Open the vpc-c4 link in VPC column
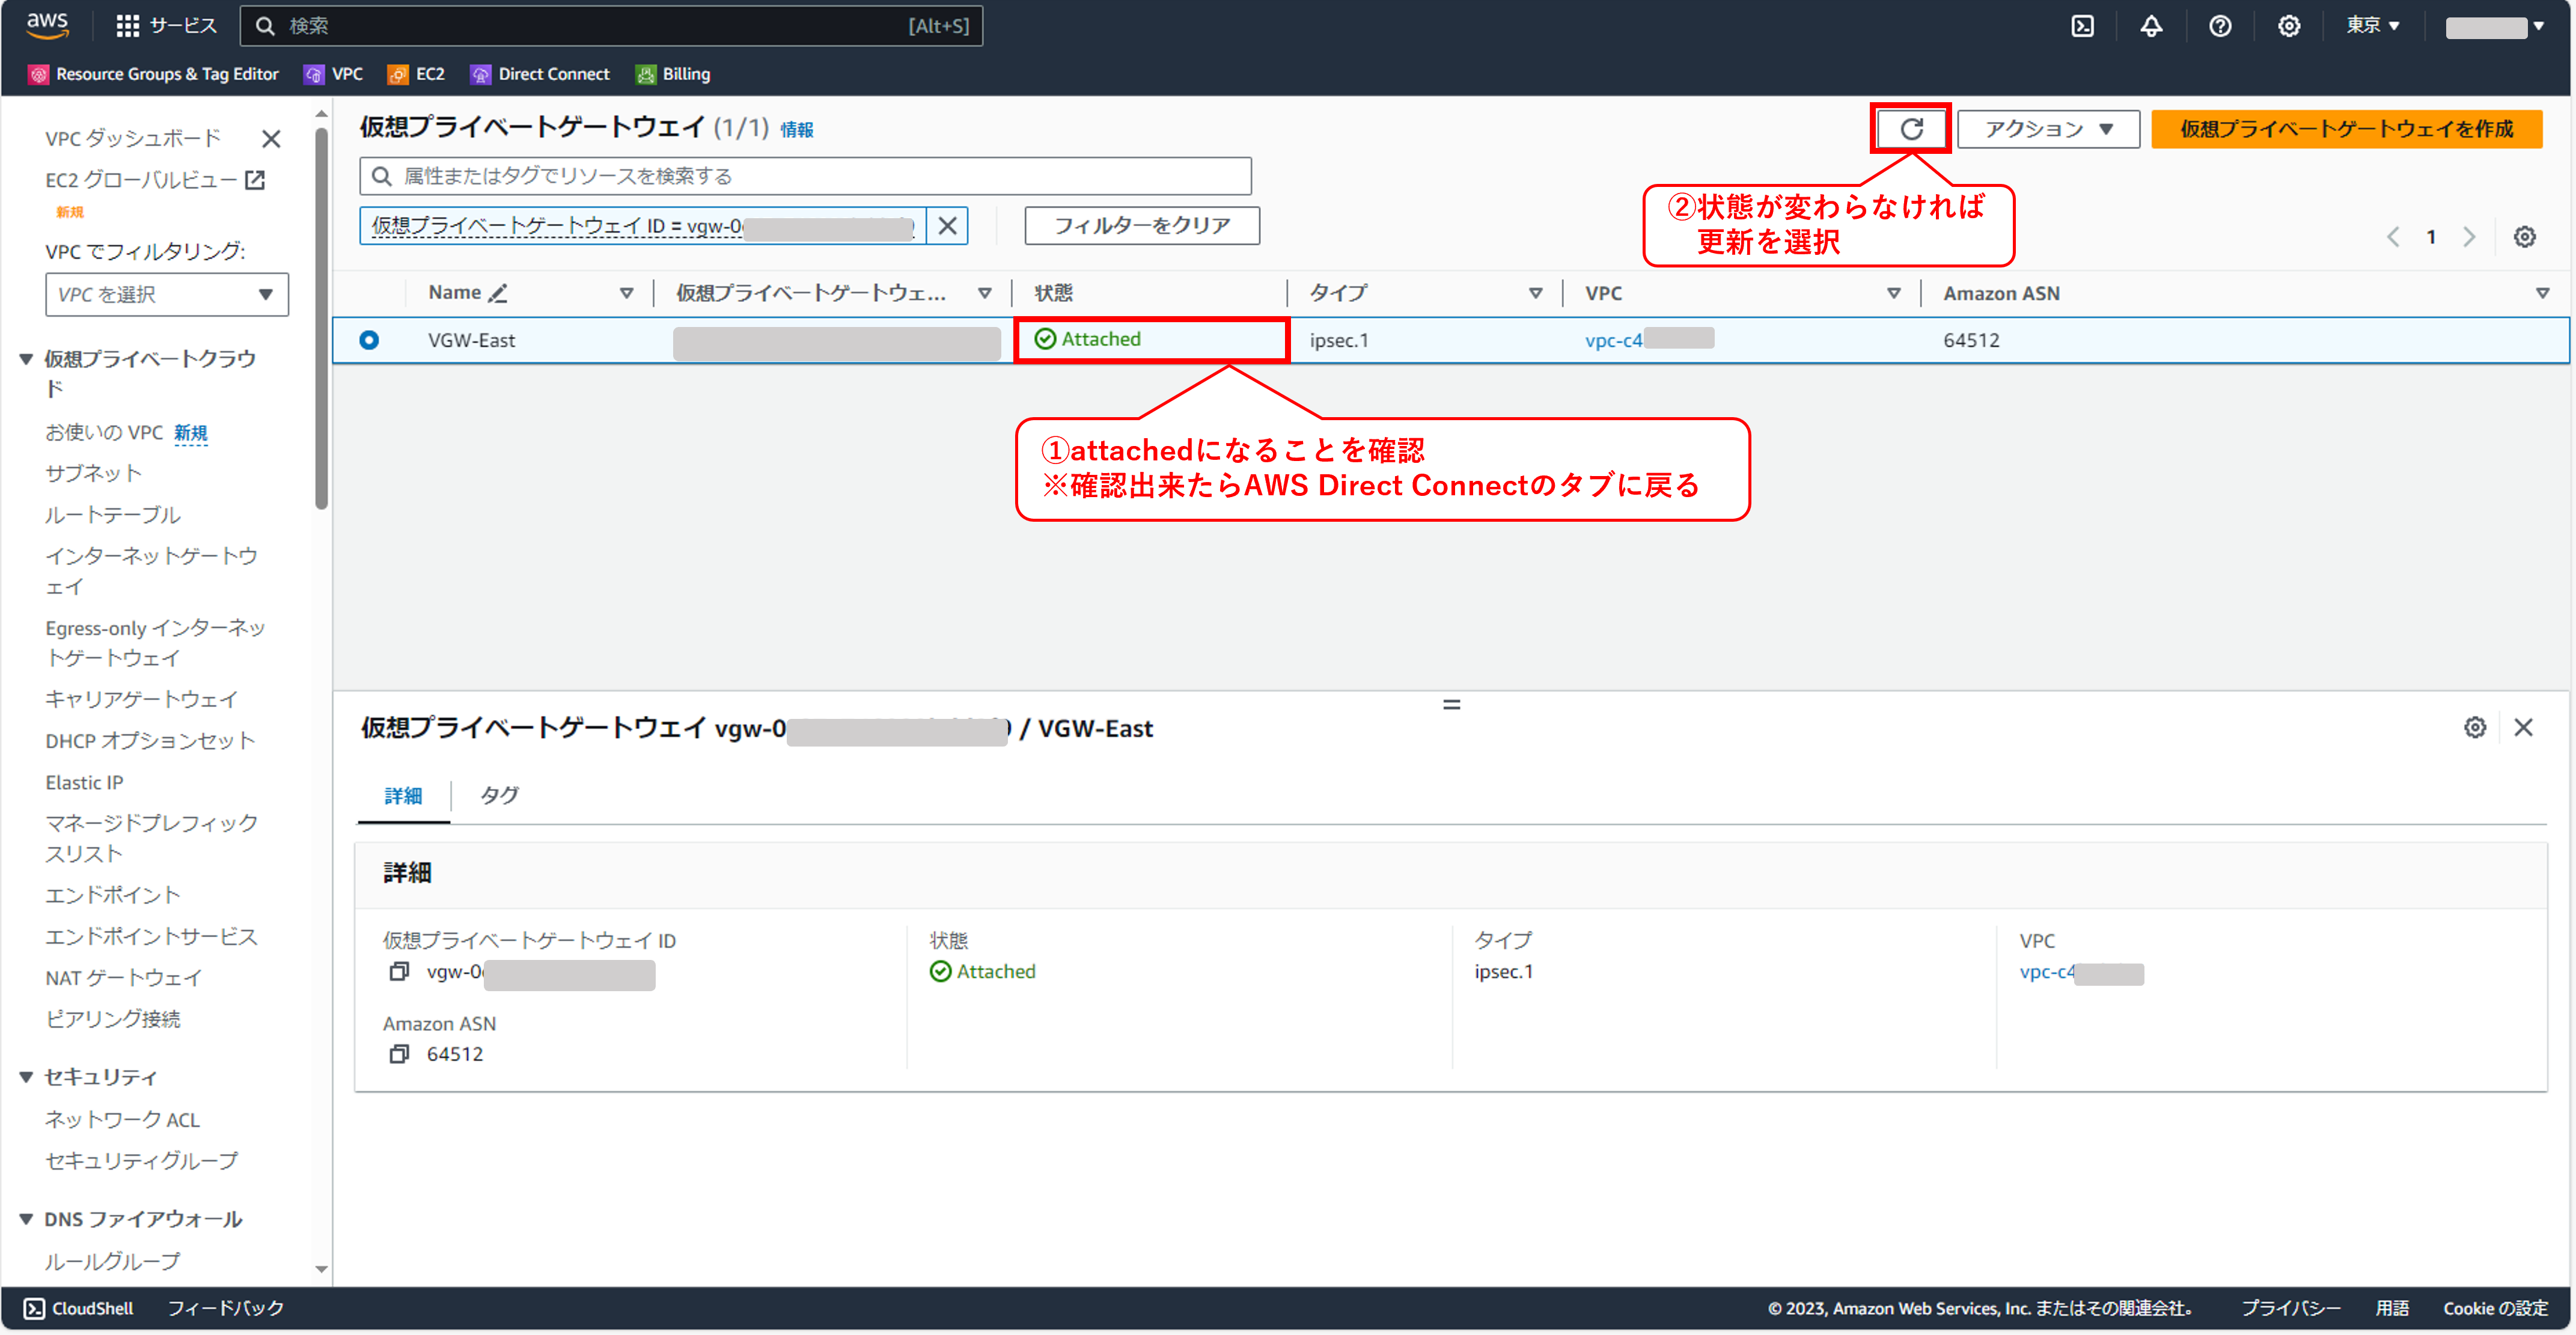Screen dimensions: 2576x1335 tap(1614, 340)
